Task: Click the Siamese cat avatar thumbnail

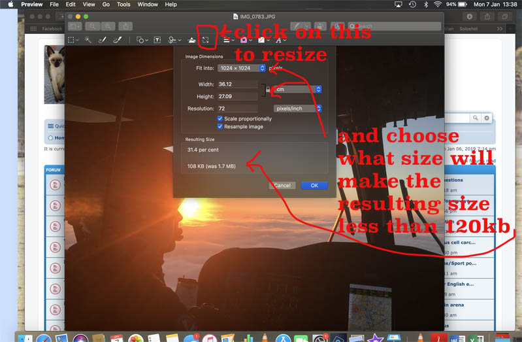Action: pyautogui.click(x=55, y=75)
